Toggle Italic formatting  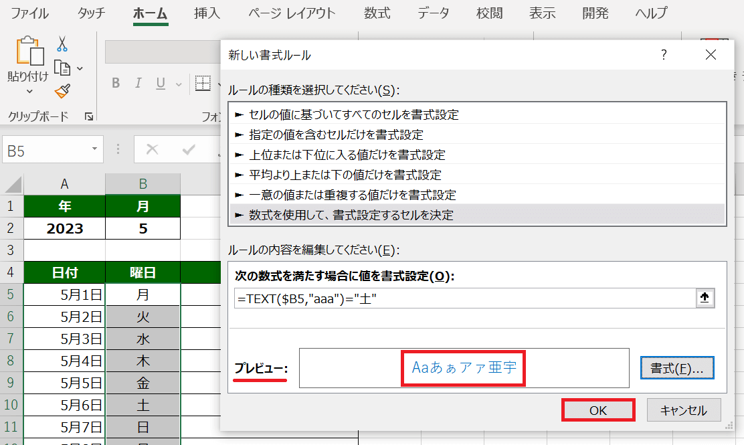coord(138,84)
